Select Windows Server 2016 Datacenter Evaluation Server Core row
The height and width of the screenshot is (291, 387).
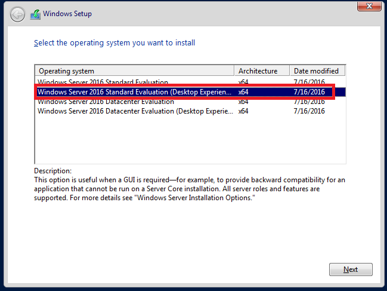point(190,102)
